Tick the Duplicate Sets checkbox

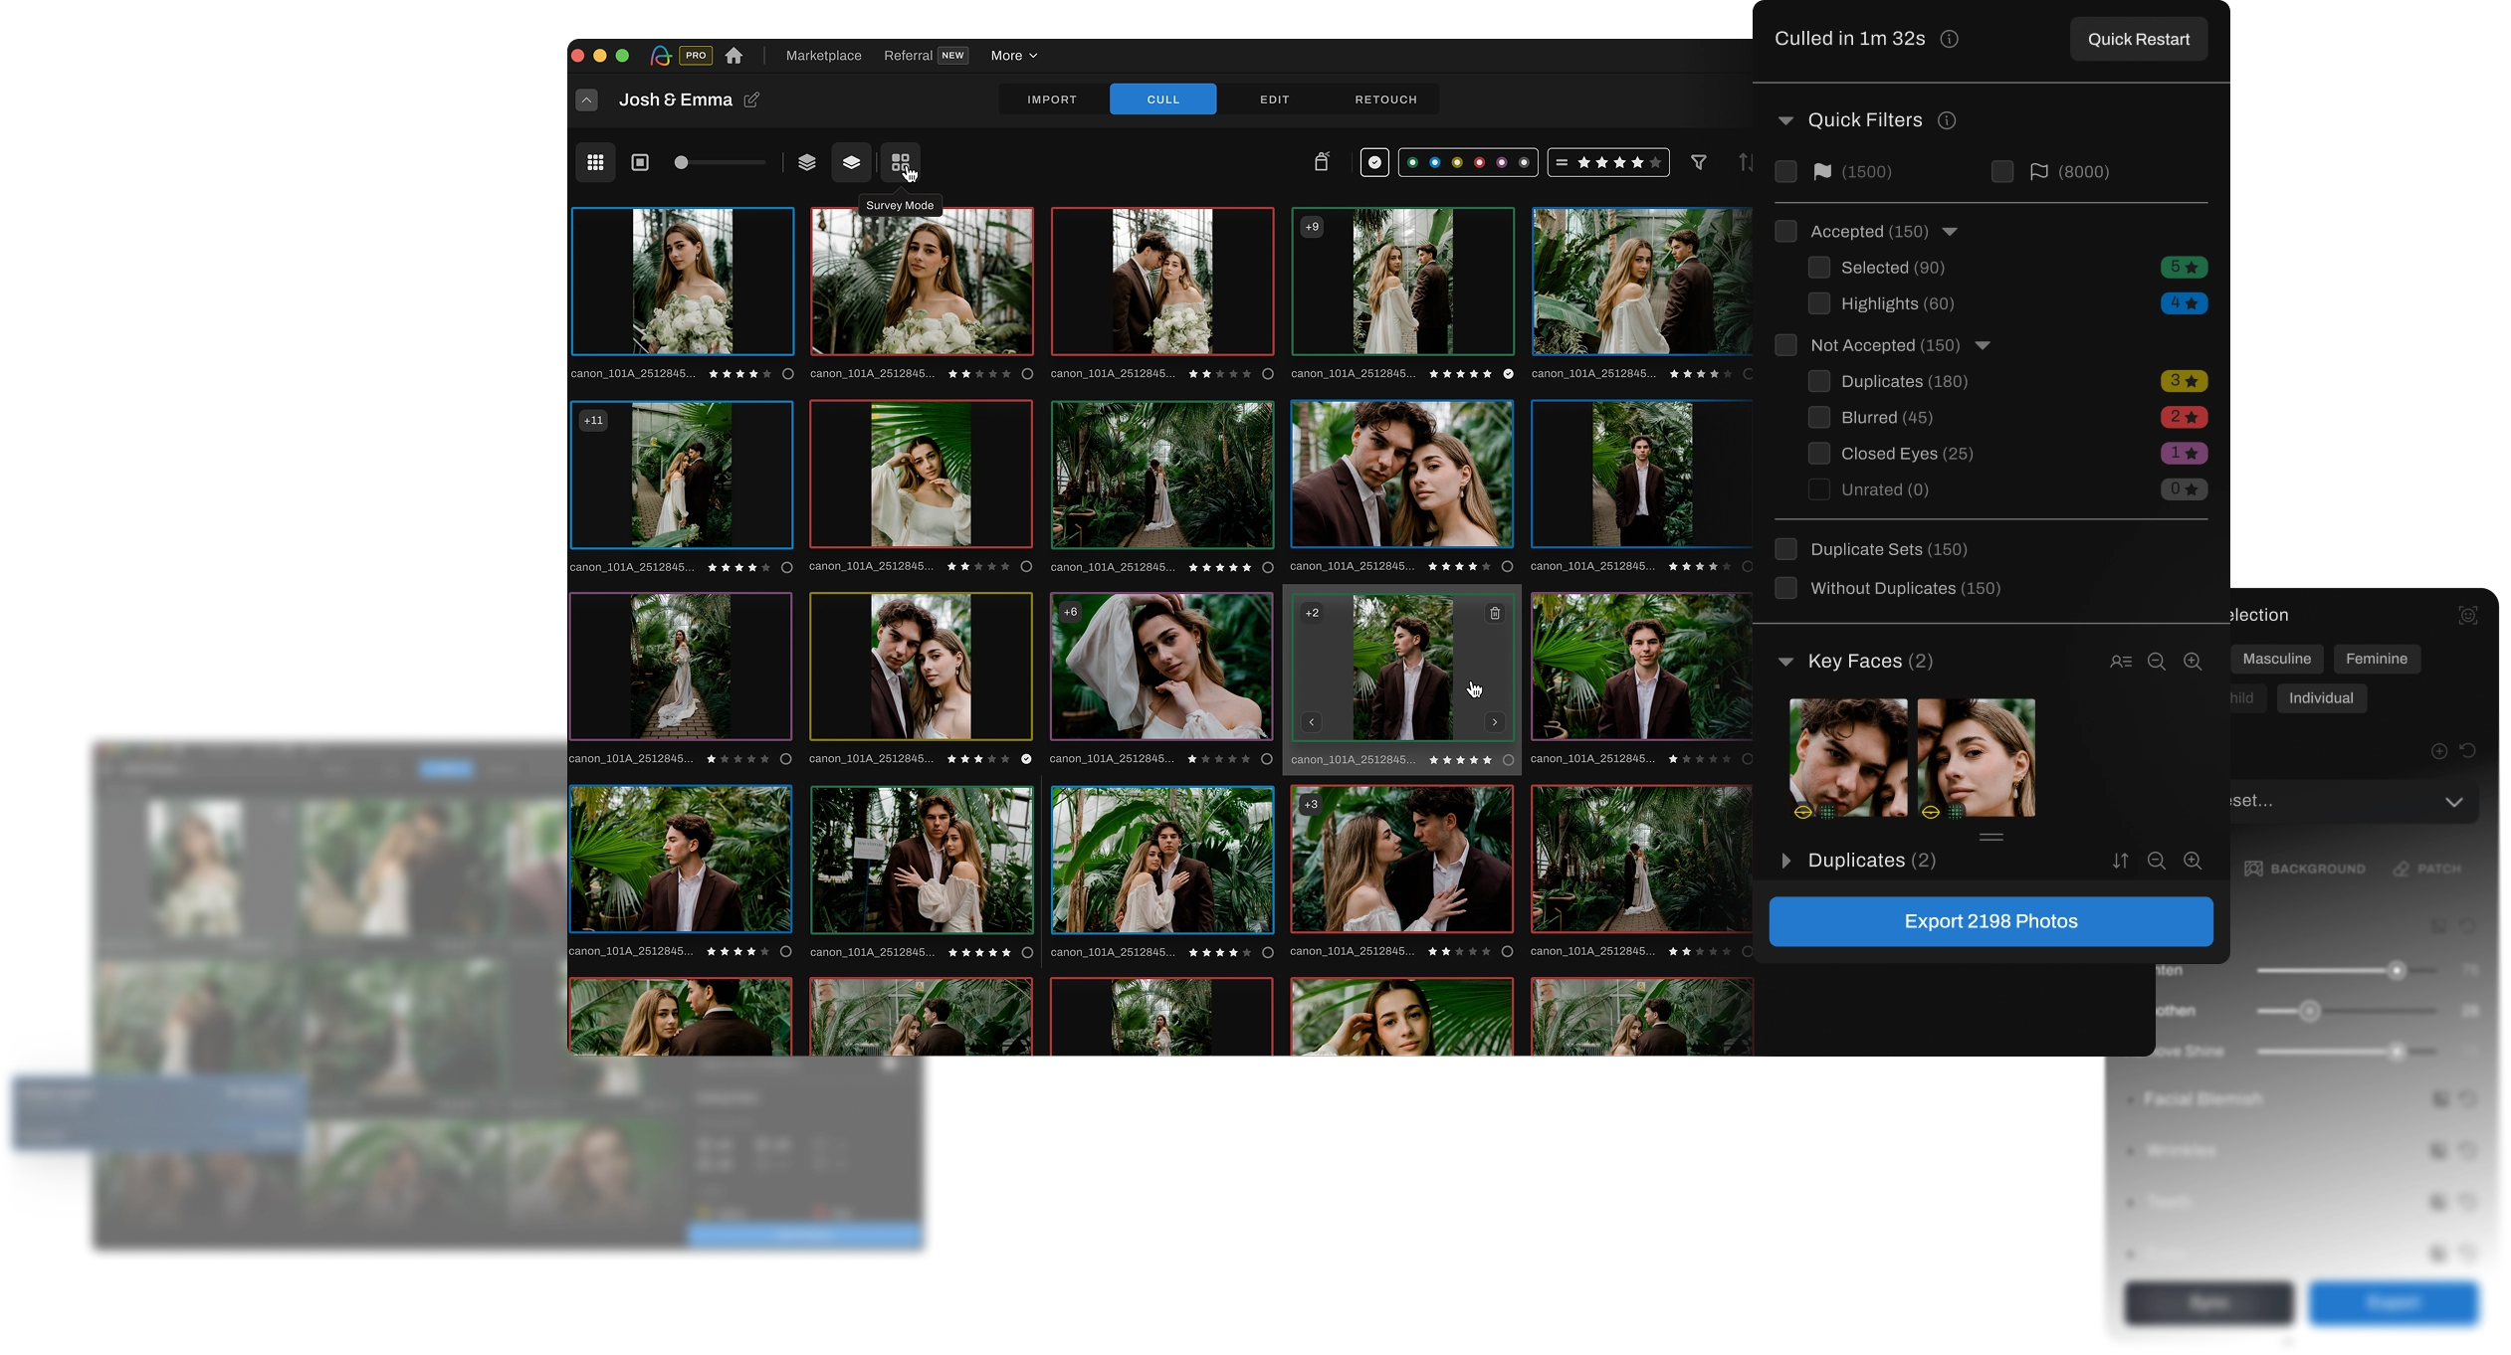(x=1785, y=549)
